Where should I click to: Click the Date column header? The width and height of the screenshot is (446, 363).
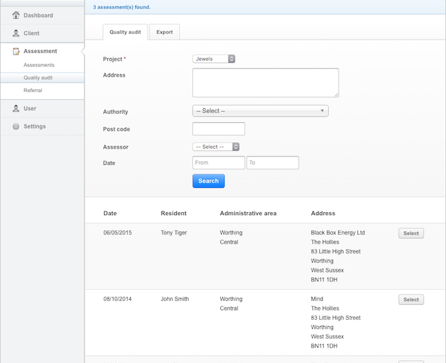[x=110, y=213]
